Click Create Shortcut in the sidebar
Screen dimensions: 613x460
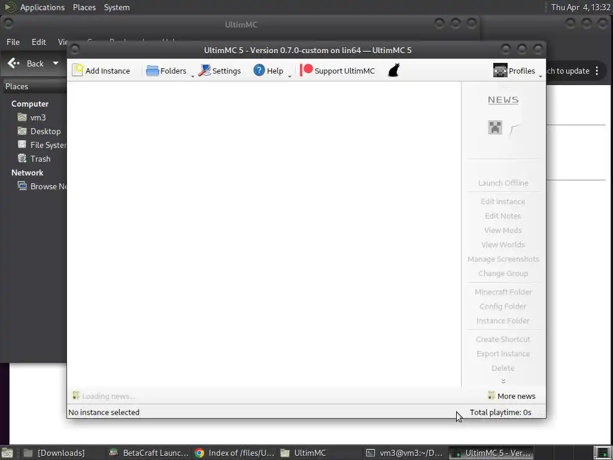pyautogui.click(x=503, y=340)
